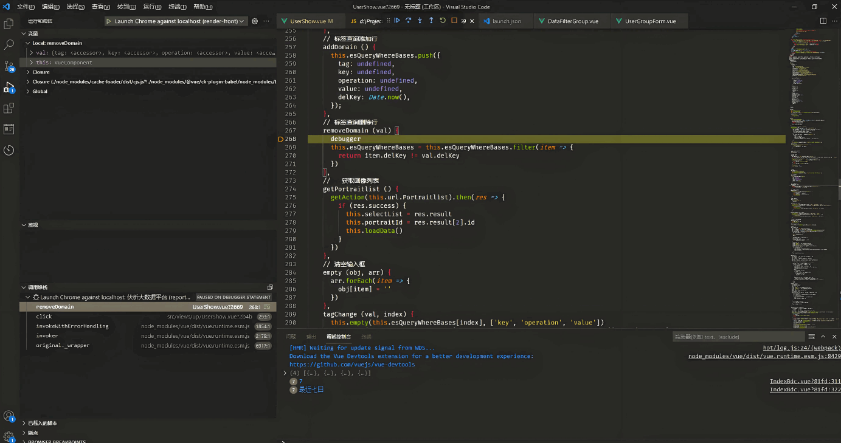The image size is (841, 443).
Task: Toggle breakpoint at line 268 in gutter
Action: 281,139
